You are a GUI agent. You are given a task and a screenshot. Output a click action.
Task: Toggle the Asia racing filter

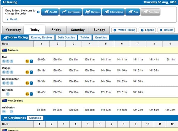coord(133,12)
